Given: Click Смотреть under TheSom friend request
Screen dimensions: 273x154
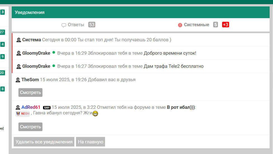Looking at the screenshot, I should (x=30, y=92).
